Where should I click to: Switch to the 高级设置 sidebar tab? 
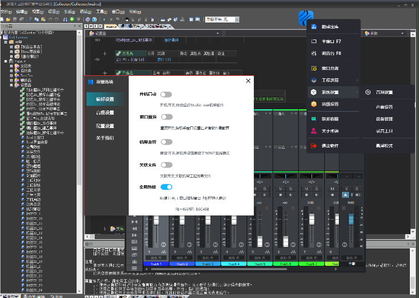[104, 112]
